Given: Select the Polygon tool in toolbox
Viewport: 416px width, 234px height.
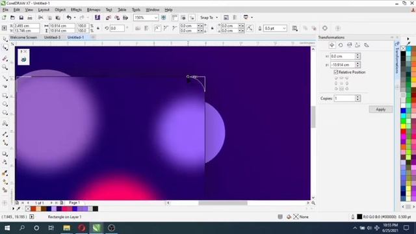Looking at the screenshot, I should (5, 112).
